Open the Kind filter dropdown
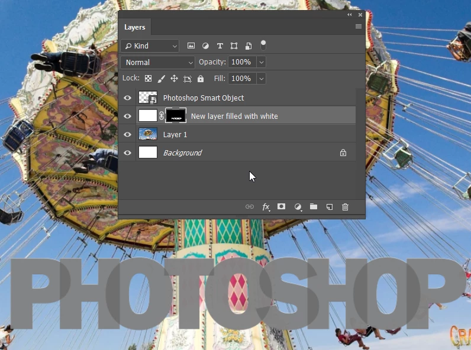Screen dimensions: 471x350 pos(150,46)
